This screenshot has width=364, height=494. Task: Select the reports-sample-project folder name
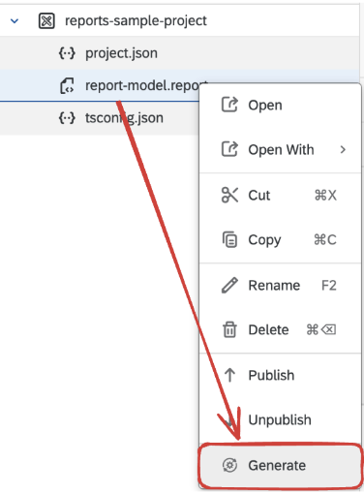[136, 20]
